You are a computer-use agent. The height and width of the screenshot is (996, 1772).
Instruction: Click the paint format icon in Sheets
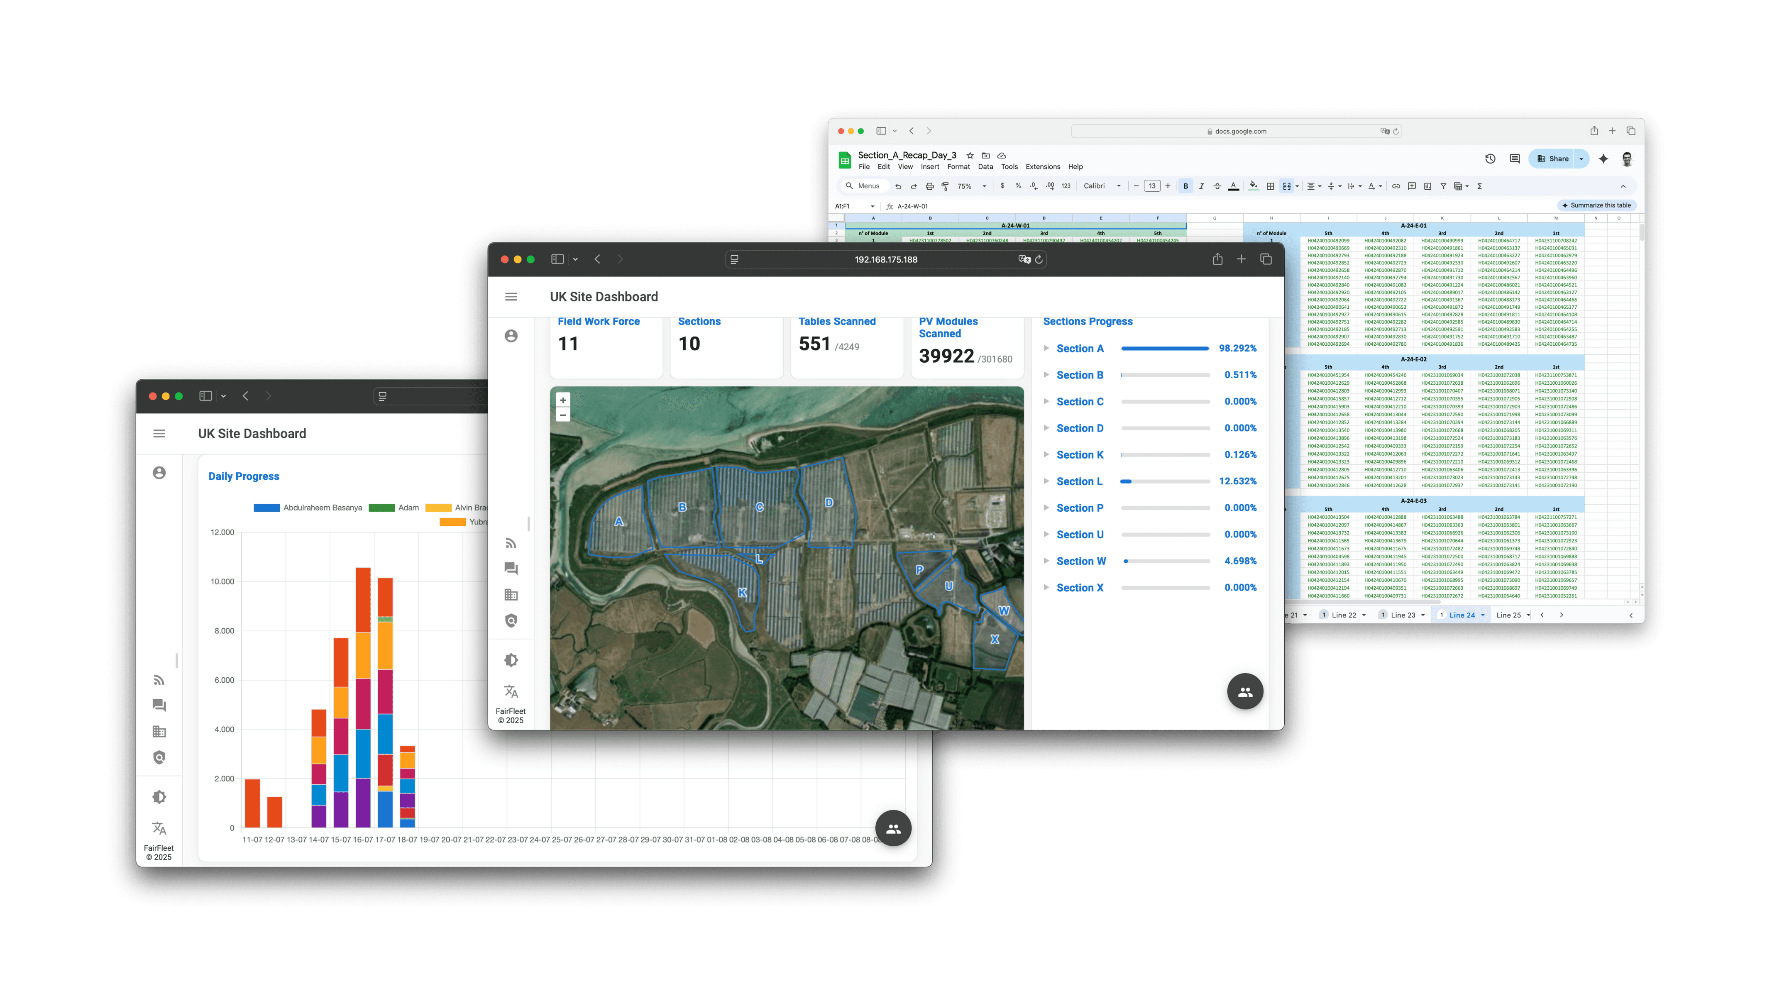pos(945,186)
